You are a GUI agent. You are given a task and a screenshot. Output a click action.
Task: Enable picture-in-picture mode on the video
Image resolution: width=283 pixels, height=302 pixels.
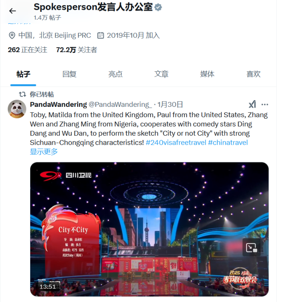coord(252,248)
